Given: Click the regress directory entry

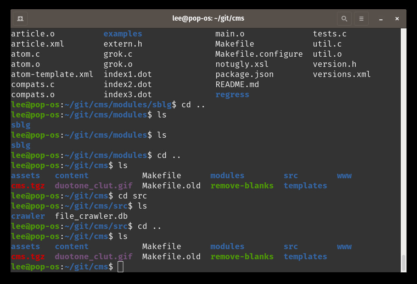Looking at the screenshot, I should click(232, 94).
